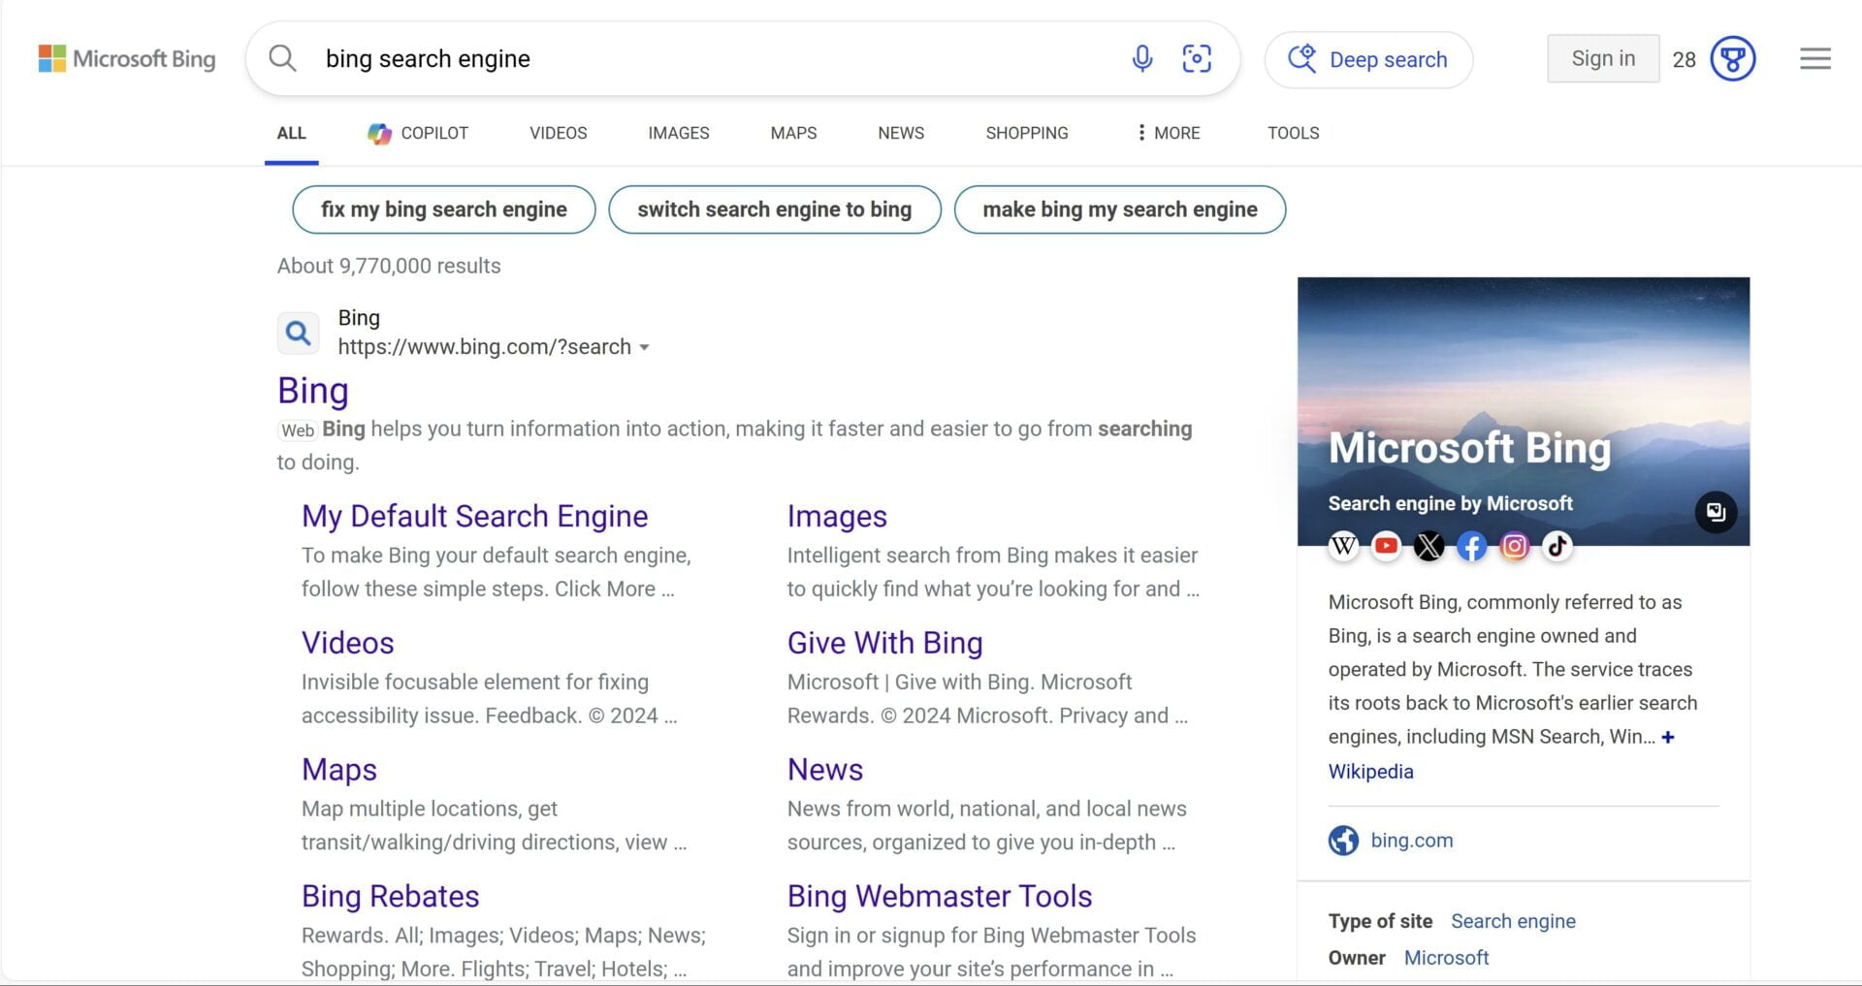Switch to the NEWS tab
This screenshot has height=986, width=1862.
click(900, 133)
